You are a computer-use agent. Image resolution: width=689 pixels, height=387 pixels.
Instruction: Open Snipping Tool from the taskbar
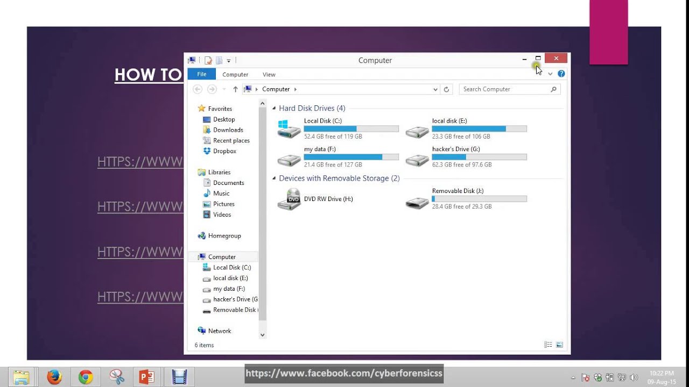116,377
